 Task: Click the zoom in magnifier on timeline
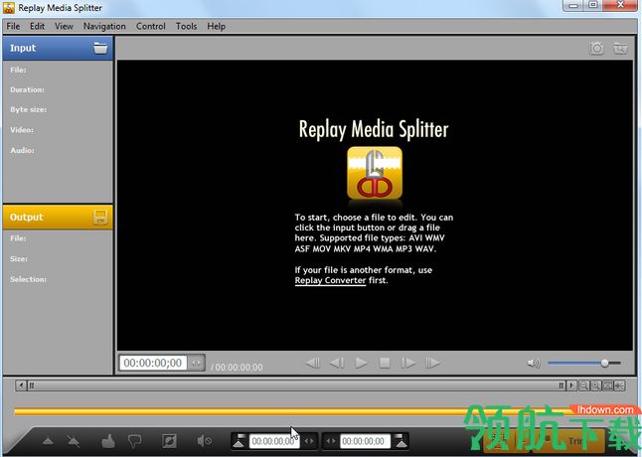pos(595,385)
